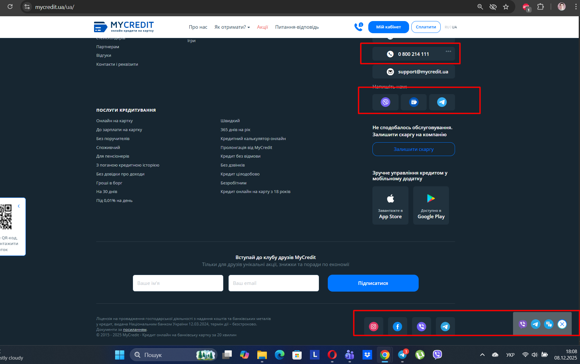Close the floating chat widget
Viewport: 580px width, 364px height.
coord(562,324)
